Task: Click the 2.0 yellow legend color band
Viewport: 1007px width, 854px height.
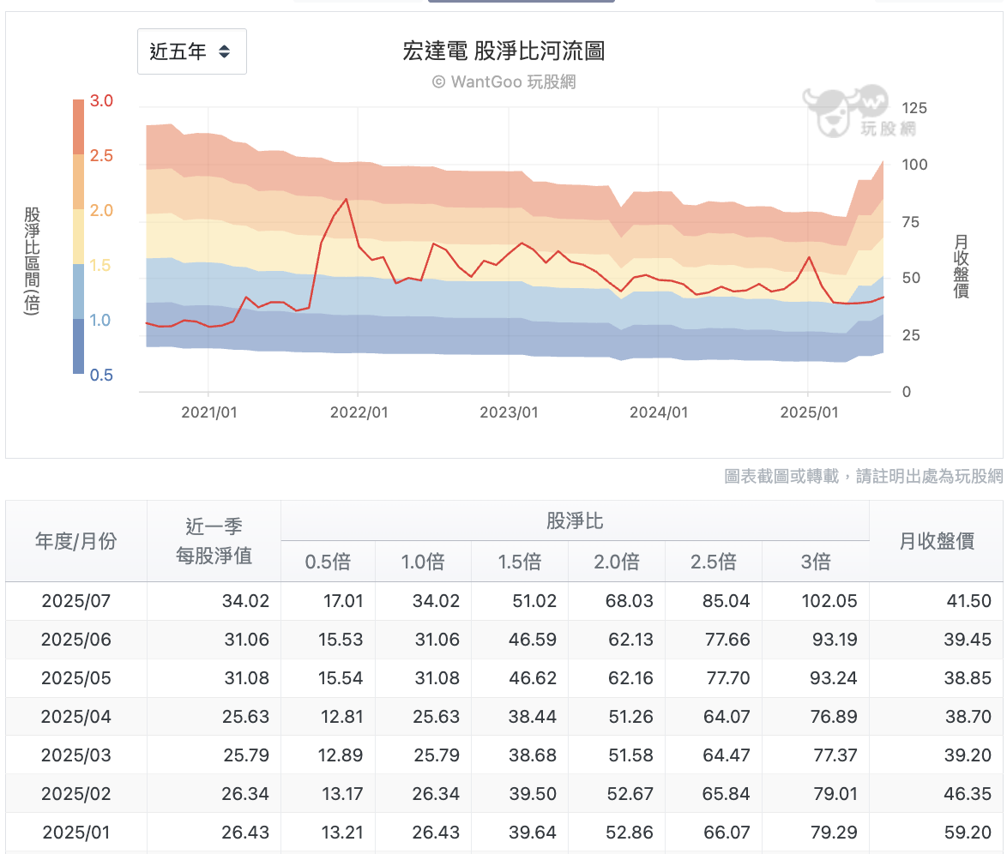Action: (x=78, y=237)
